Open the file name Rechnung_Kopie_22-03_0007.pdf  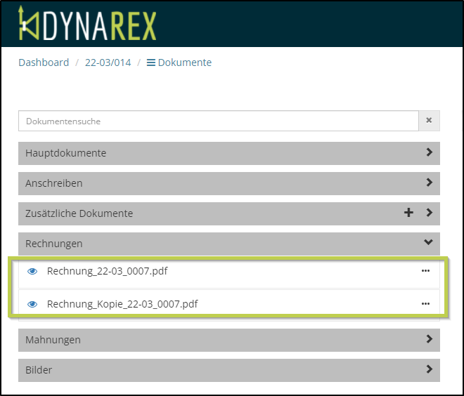click(122, 305)
